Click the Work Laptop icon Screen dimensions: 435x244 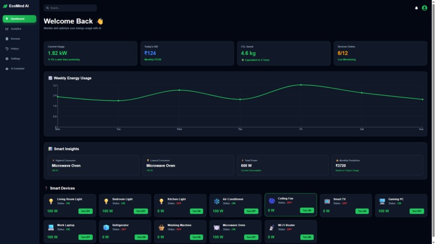(x=51, y=227)
